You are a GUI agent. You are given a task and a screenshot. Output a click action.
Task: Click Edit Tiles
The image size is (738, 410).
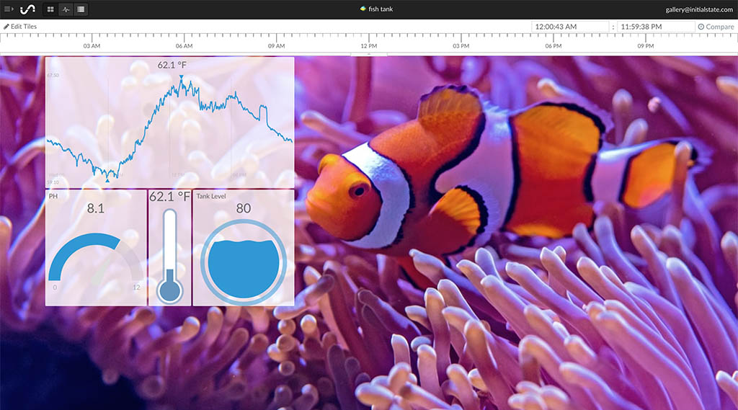pyautogui.click(x=20, y=27)
